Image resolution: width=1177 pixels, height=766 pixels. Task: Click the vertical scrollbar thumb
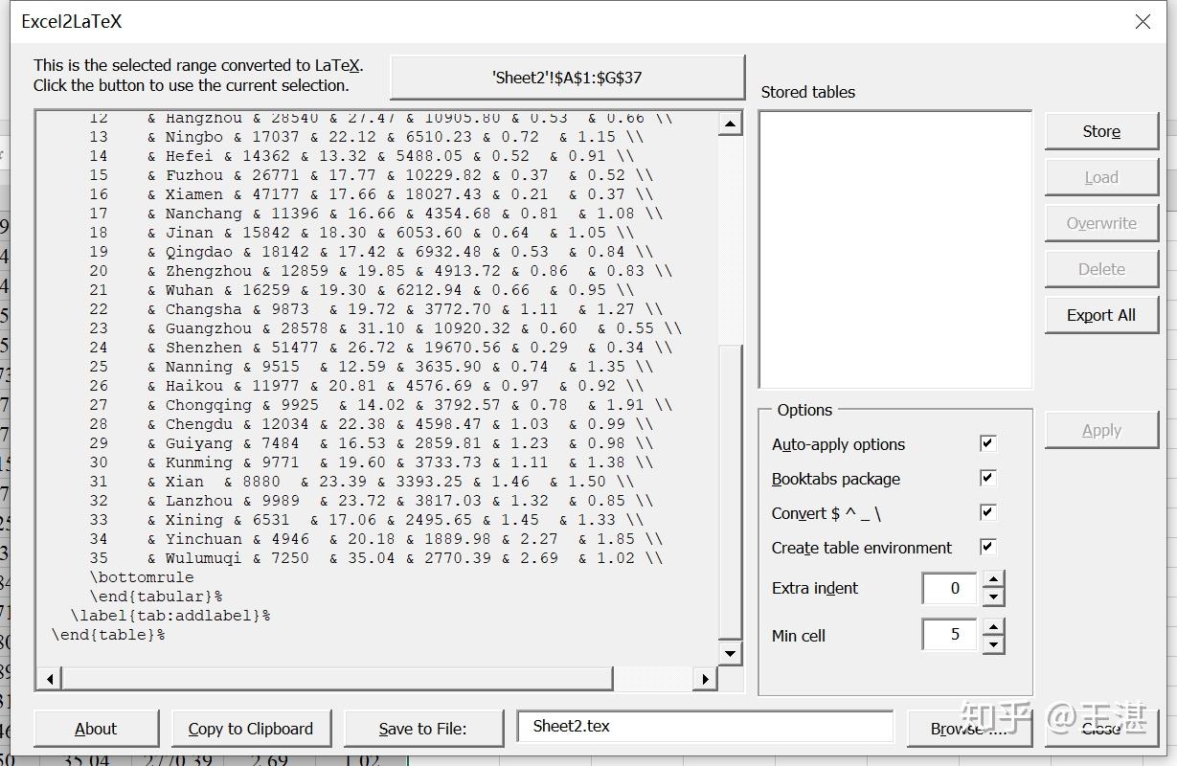point(730,491)
